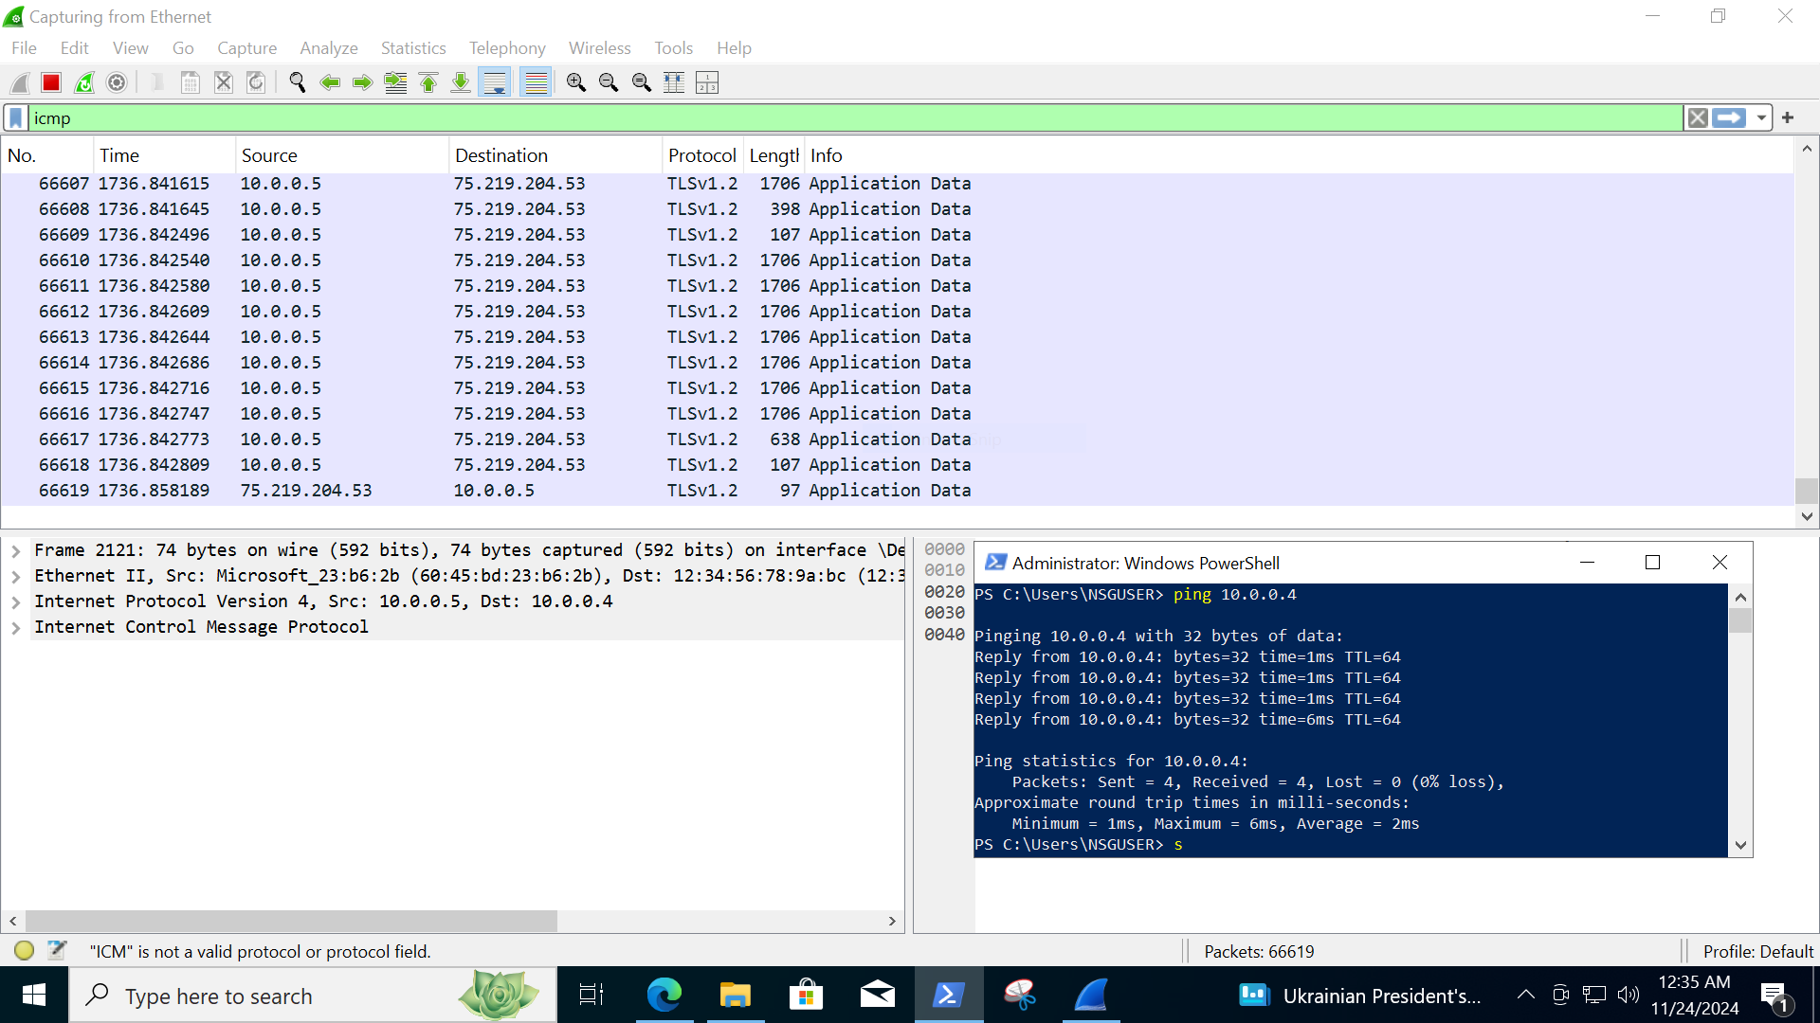
Task: Click the Windows Start button
Action: coord(34,995)
